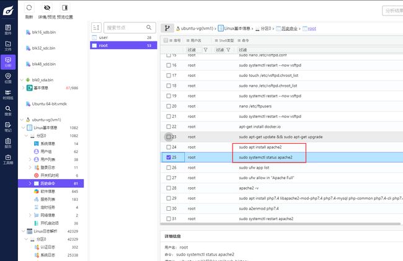Open the 报告 (Report) sidebar section
This screenshot has width=403, height=261.
coord(8,143)
